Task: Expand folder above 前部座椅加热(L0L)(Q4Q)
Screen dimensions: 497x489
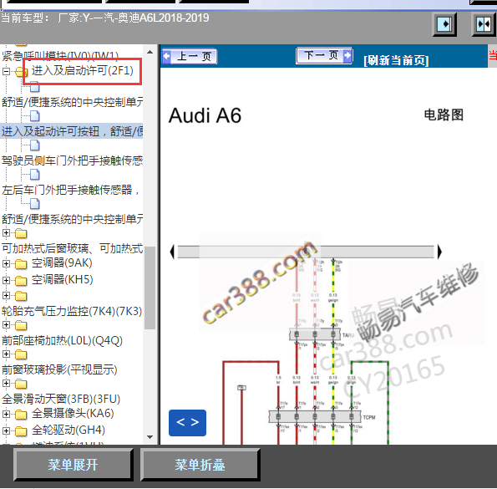Action: click(6, 324)
